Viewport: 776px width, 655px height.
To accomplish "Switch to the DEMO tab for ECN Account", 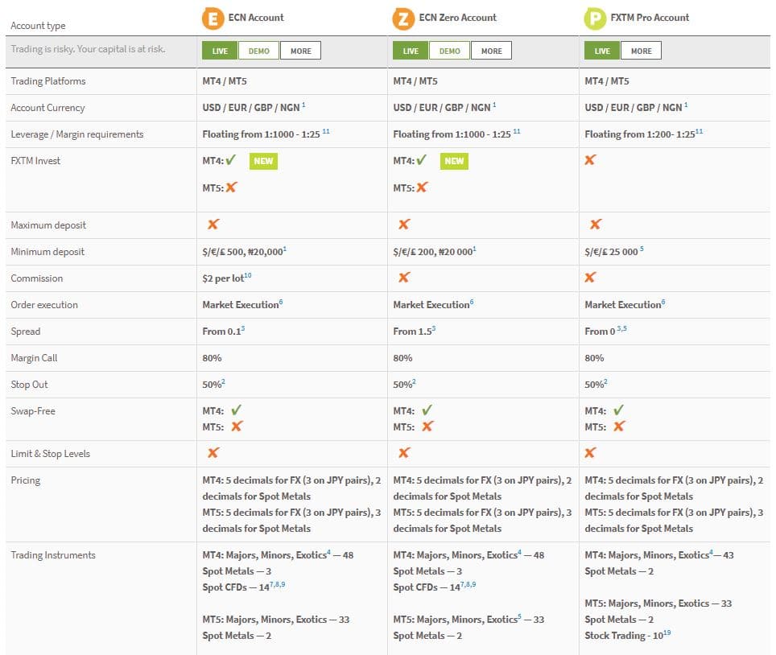I will click(x=259, y=50).
